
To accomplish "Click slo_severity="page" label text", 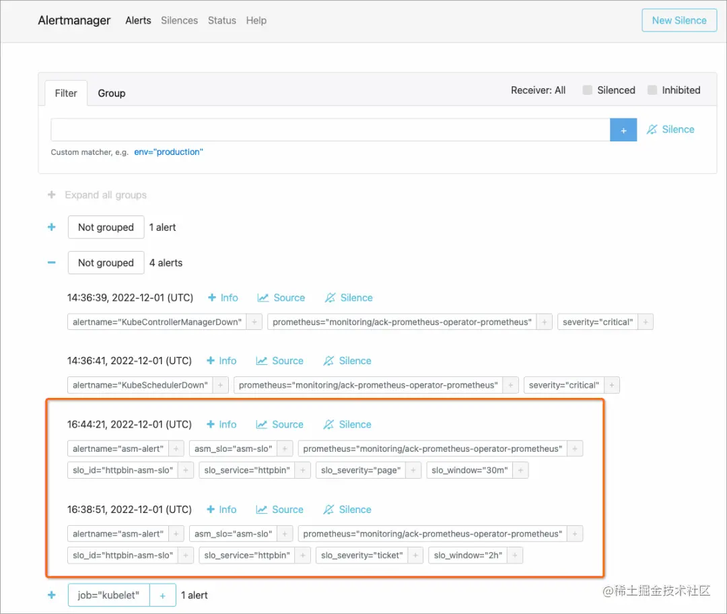I will [x=361, y=470].
